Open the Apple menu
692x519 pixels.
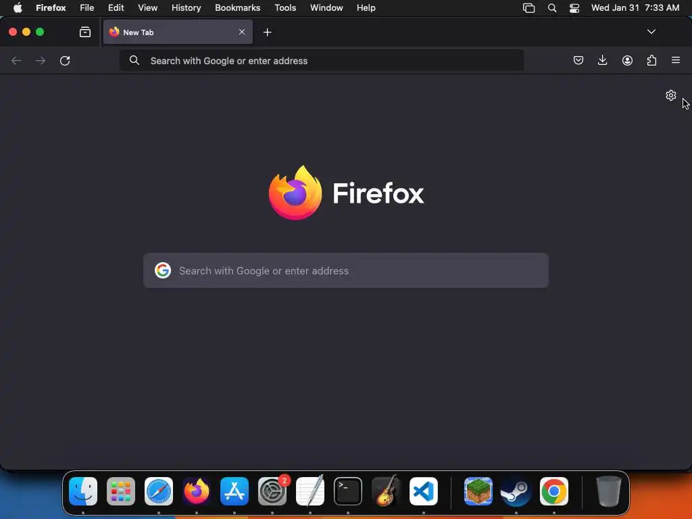point(18,7)
